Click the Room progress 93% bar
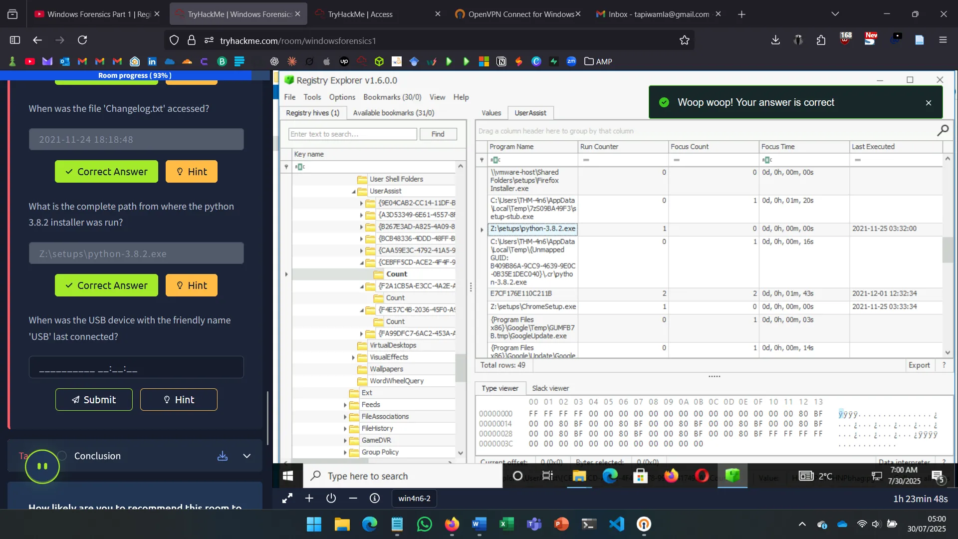This screenshot has width=958, height=539. (135, 75)
